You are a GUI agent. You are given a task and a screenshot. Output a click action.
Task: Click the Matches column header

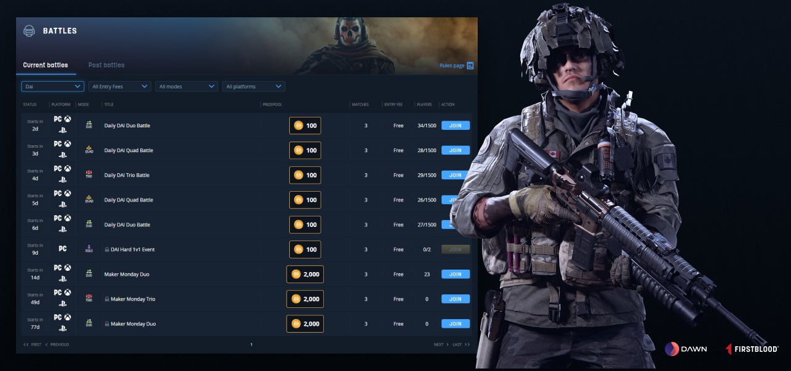coord(360,104)
